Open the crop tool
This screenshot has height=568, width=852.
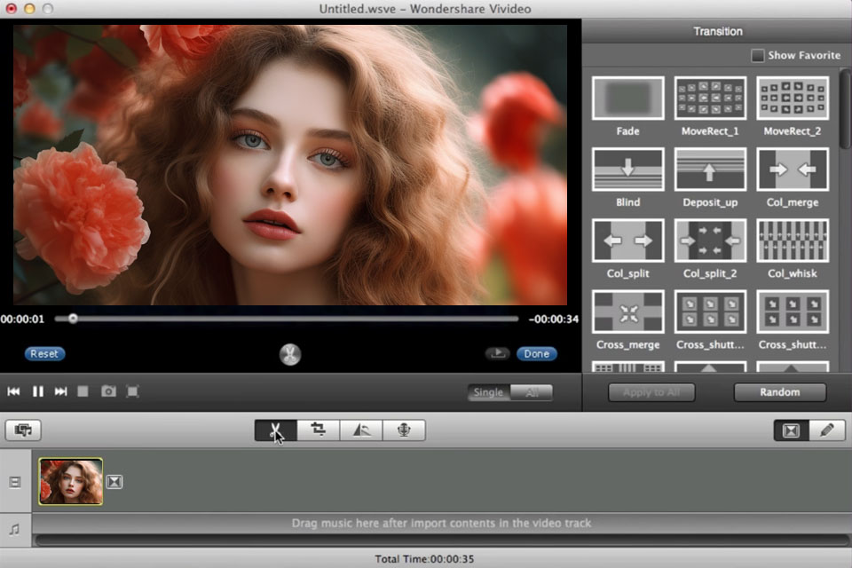[319, 430]
